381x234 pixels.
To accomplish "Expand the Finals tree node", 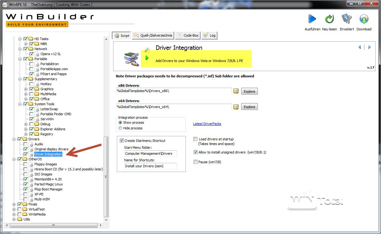I will [x=14, y=204].
